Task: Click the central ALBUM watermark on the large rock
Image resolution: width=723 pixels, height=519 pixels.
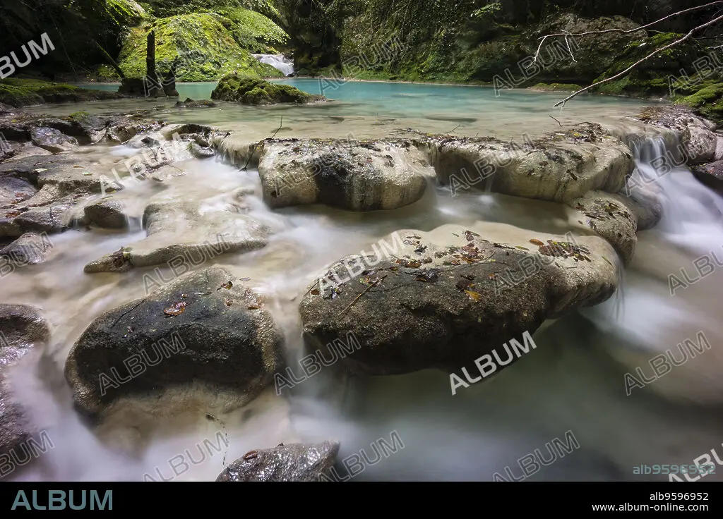Action: click(x=362, y=263)
